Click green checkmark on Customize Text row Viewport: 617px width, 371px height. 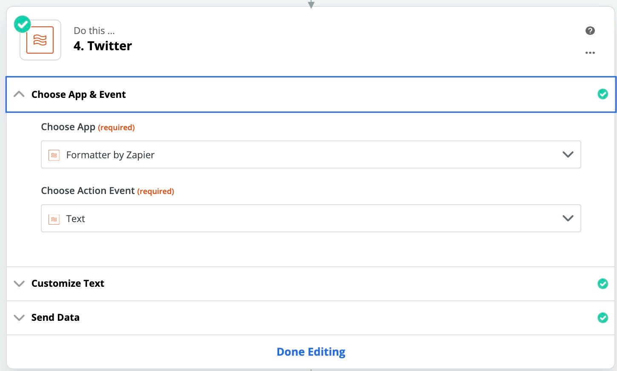click(x=603, y=283)
